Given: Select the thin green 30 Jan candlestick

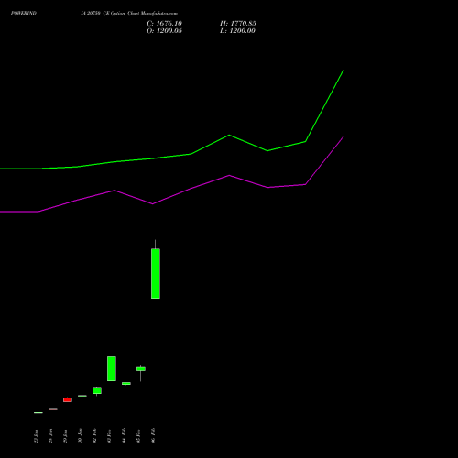Looking at the screenshot, I should 82,396.
